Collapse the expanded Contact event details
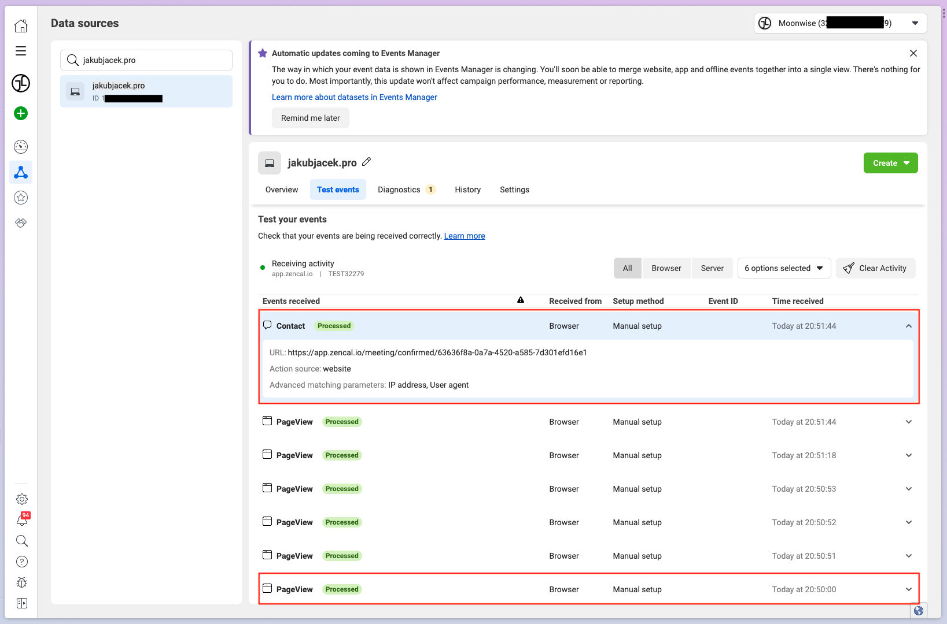The width and height of the screenshot is (947, 624). tap(908, 325)
